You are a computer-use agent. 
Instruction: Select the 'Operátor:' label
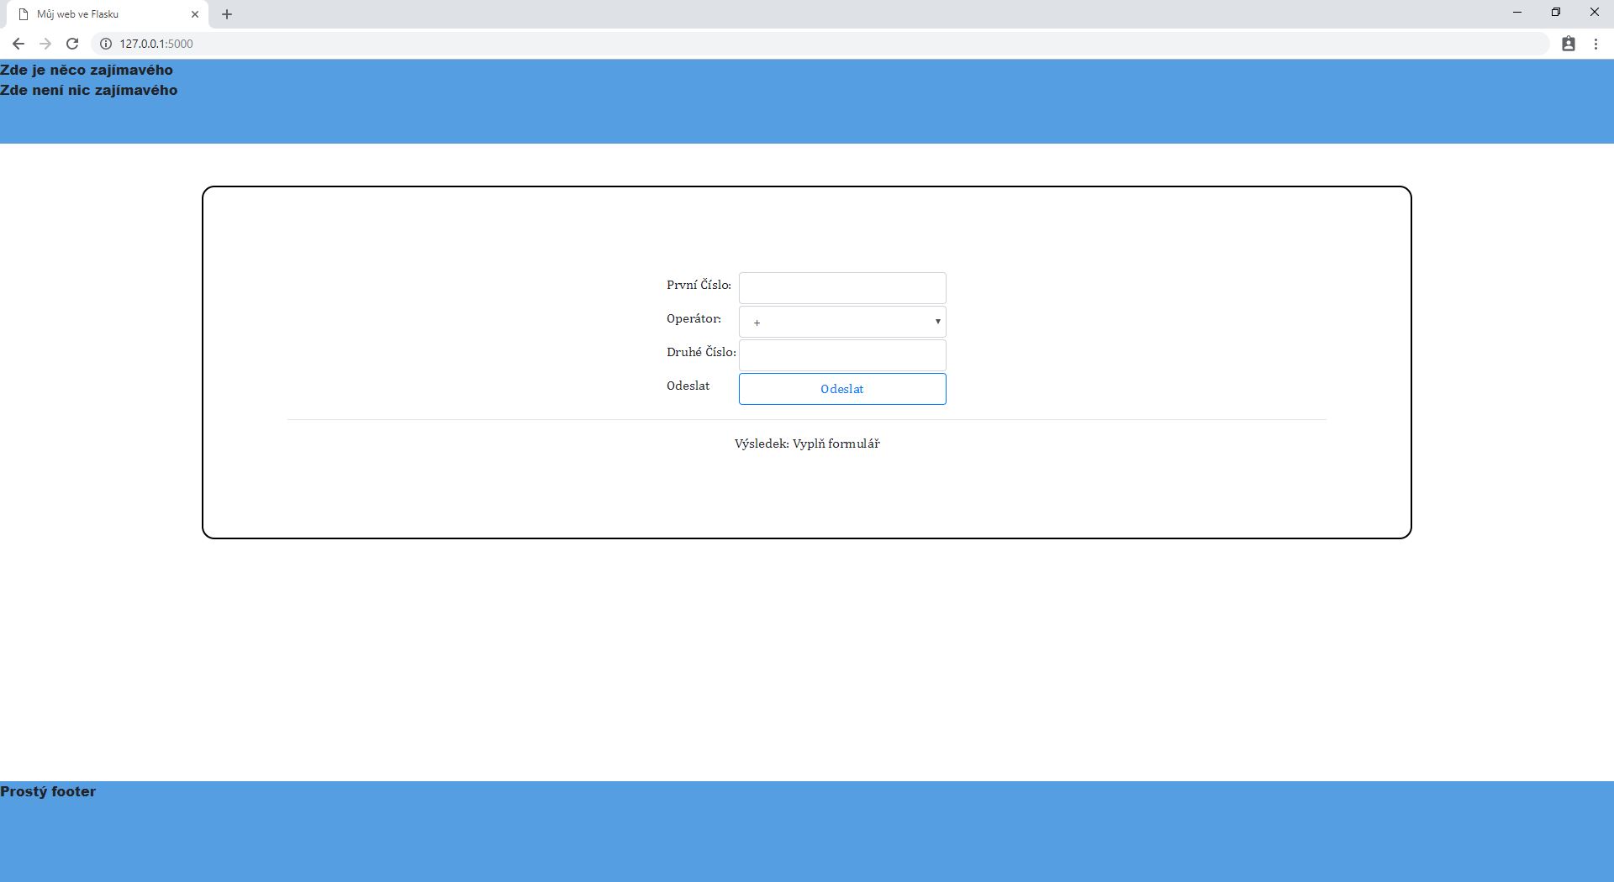[694, 318]
